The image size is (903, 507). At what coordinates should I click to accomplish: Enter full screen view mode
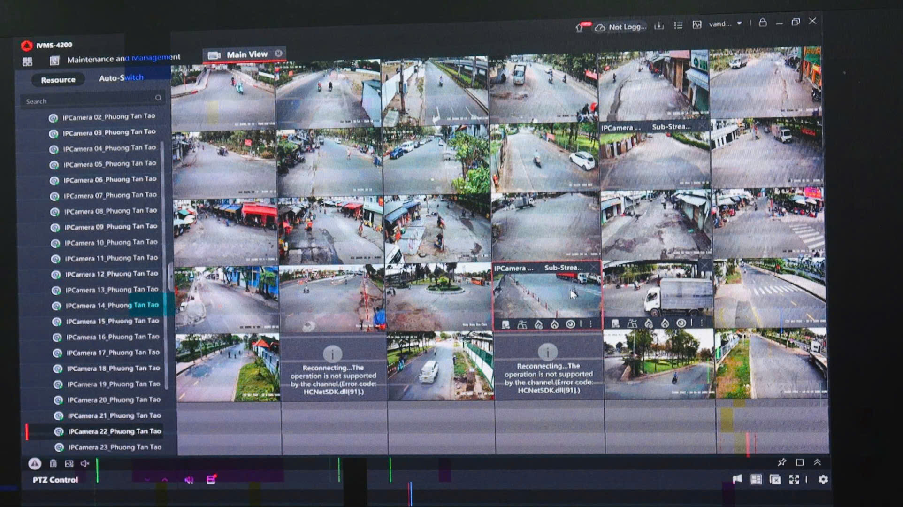pos(794,479)
